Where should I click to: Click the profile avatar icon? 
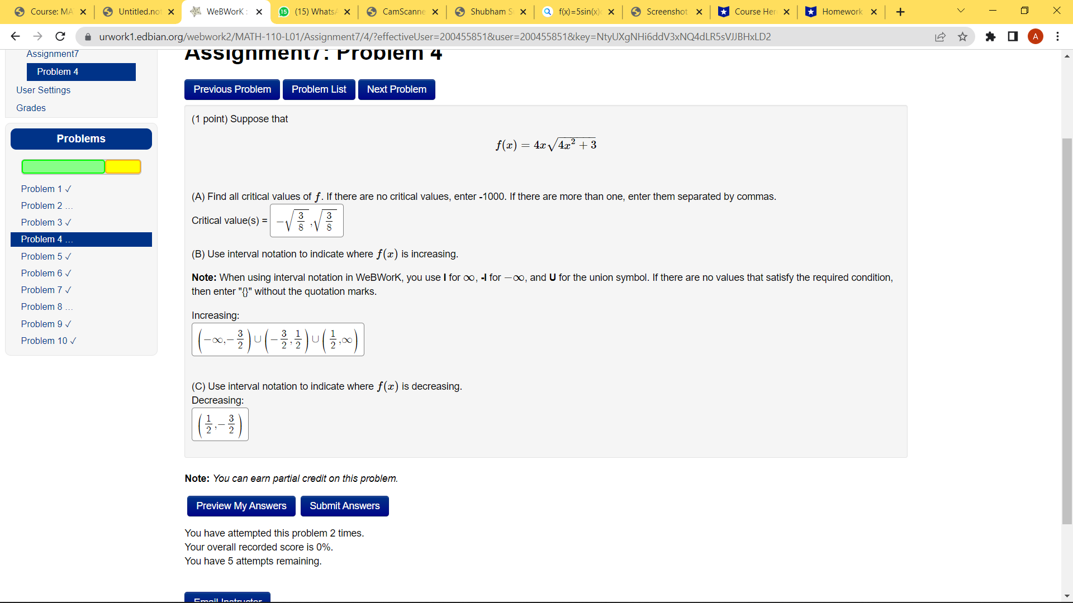tap(1035, 37)
